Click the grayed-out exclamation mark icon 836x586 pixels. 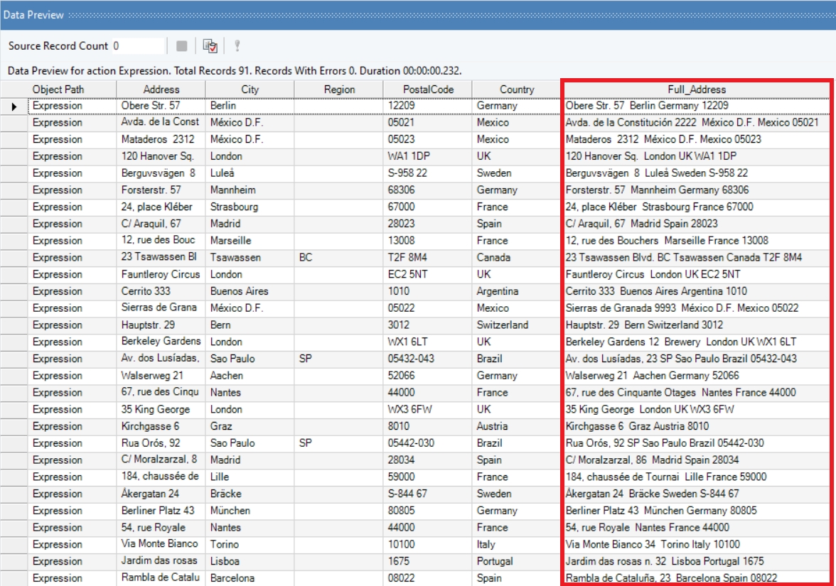pyautogui.click(x=237, y=46)
